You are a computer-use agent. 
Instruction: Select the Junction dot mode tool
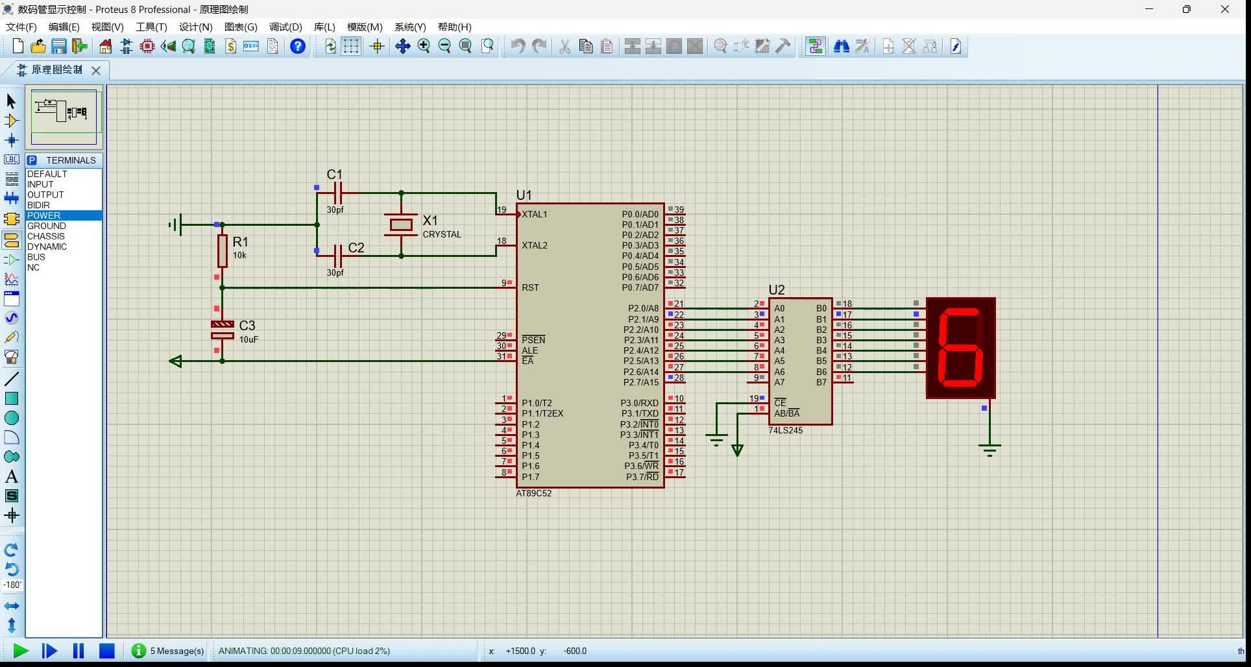(x=11, y=140)
